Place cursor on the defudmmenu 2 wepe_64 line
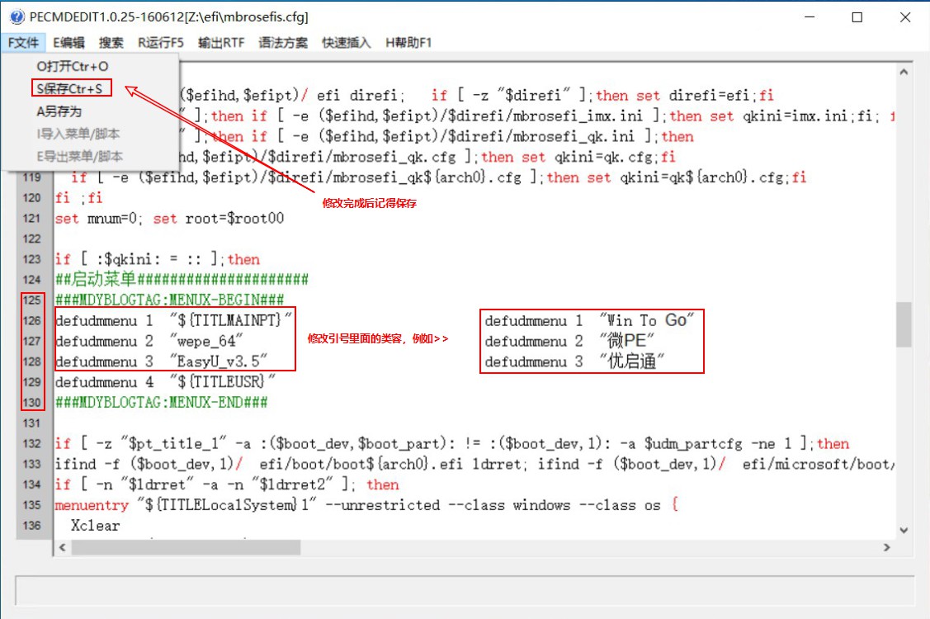This screenshot has height=619, width=930. 149,341
